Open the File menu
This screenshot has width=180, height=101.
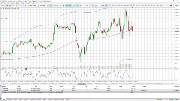coord(4,3)
